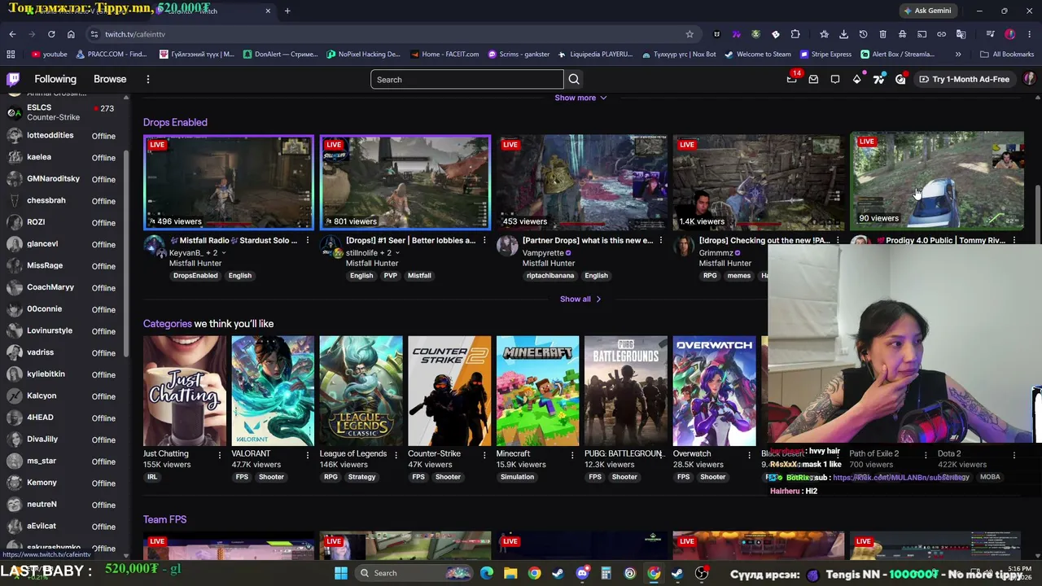Expand Show all under Drops Enabled
This screenshot has height=586, width=1042.
(x=580, y=300)
